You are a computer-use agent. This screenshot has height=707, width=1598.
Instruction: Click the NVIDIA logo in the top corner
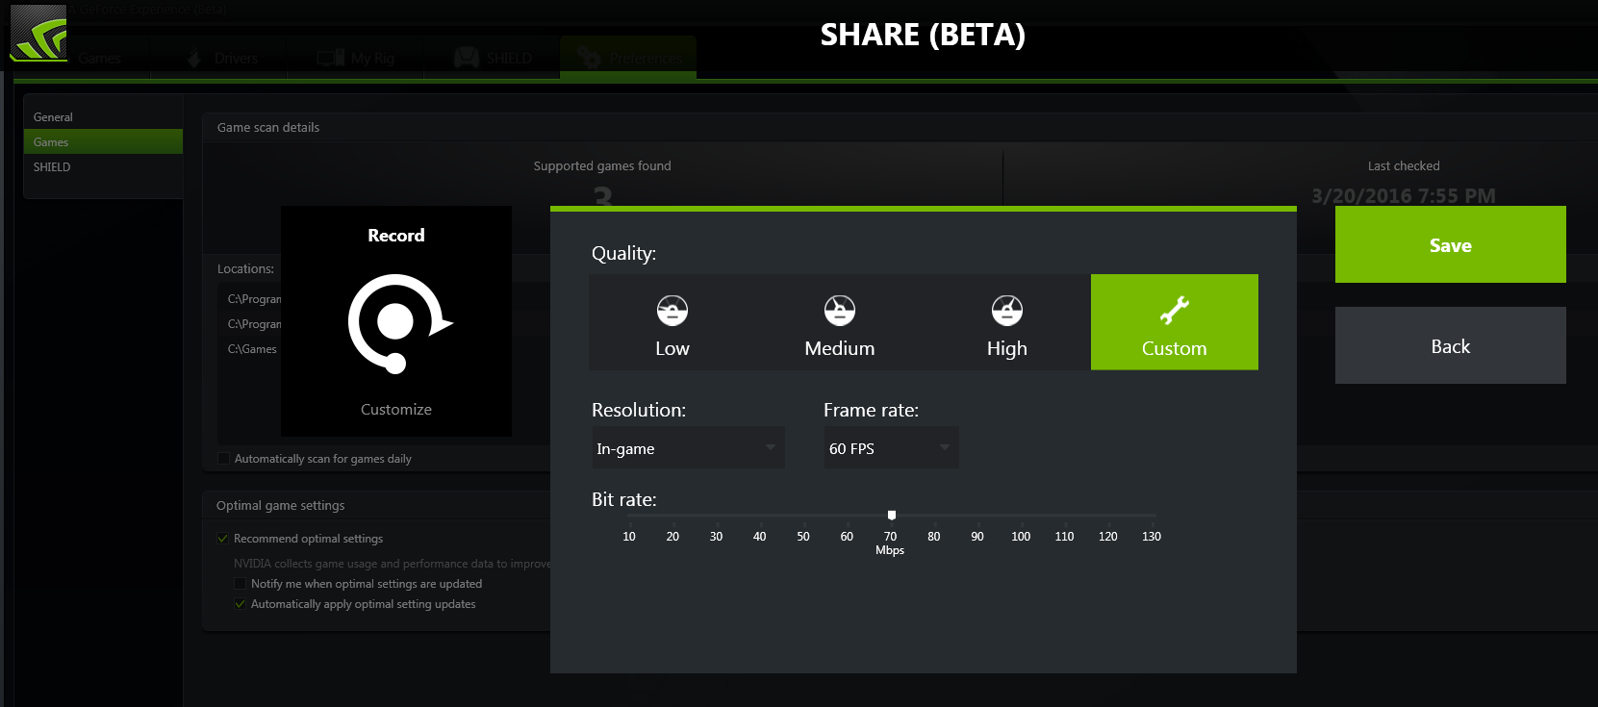click(x=38, y=33)
